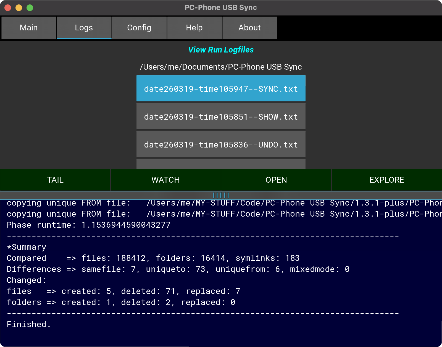The image size is (442, 347).
Task: Click the EXPLORE button
Action: (x=387, y=180)
